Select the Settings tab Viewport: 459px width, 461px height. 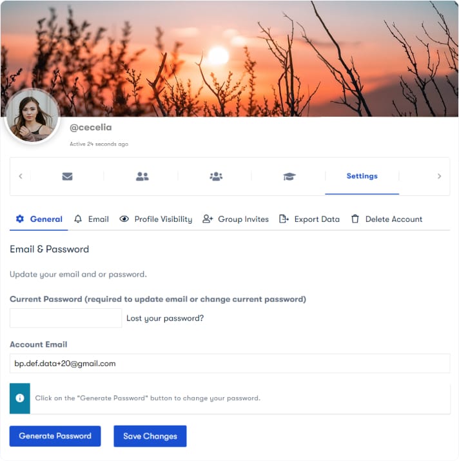362,176
